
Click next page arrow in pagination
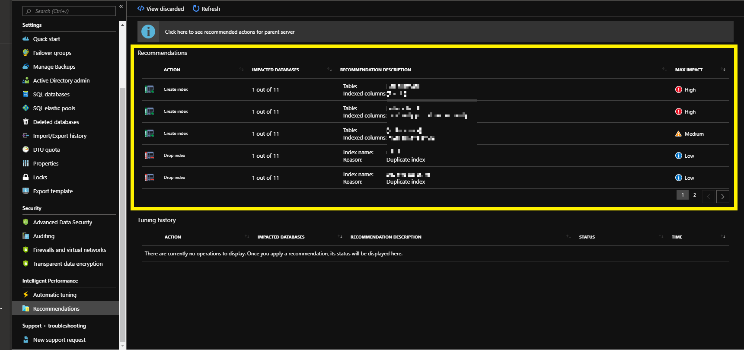click(722, 197)
